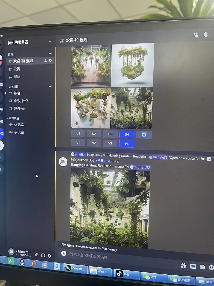Switch to CorelDRAW in taskbar
The height and width of the screenshot is (286, 214).
click(x=75, y=269)
